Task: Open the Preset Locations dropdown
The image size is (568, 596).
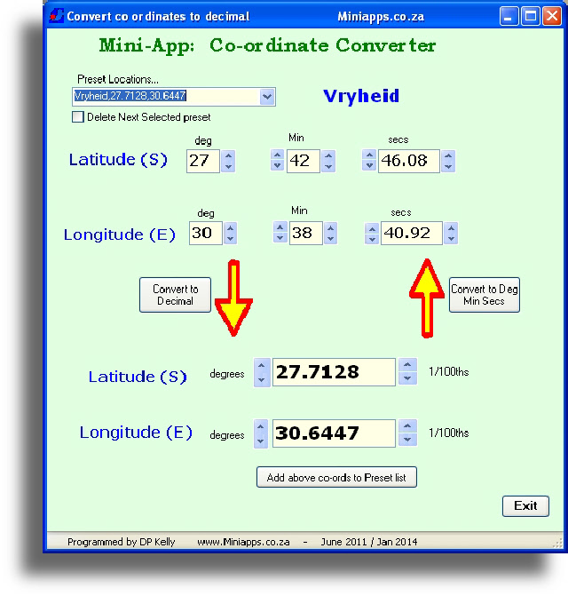Action: pos(267,97)
